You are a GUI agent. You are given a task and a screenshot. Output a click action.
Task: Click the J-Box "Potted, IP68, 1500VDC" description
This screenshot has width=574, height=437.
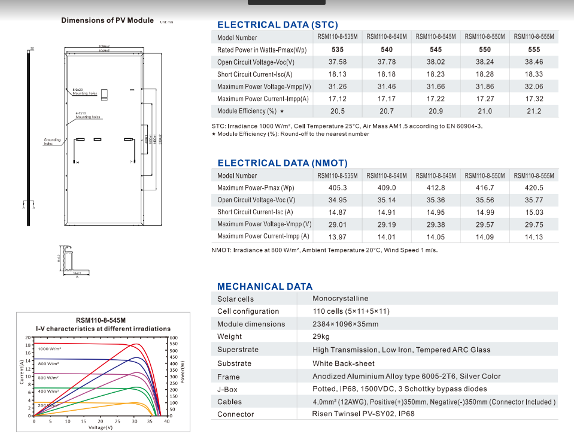pos(400,389)
